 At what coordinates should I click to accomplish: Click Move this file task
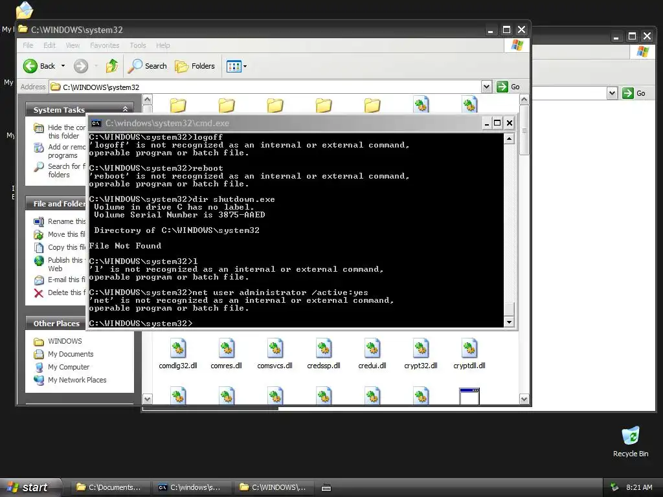pyautogui.click(x=60, y=234)
